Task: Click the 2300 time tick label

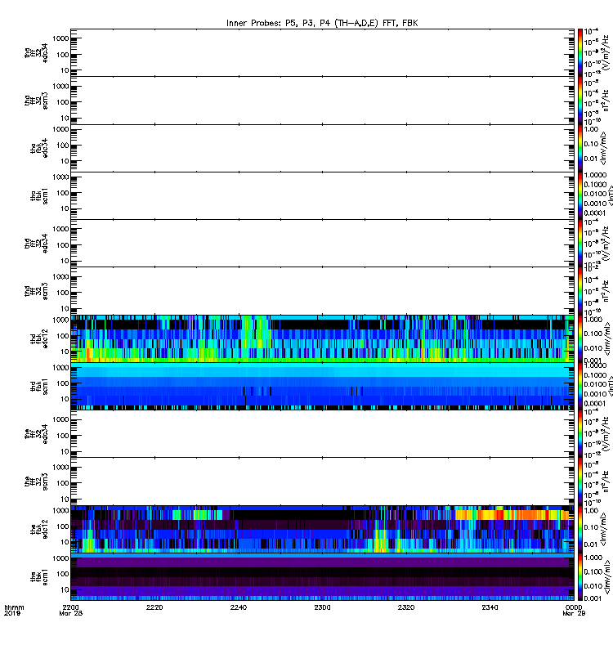Action: tap(322, 607)
